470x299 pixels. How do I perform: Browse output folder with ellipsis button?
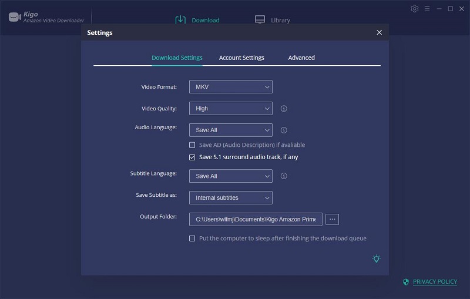coord(332,219)
